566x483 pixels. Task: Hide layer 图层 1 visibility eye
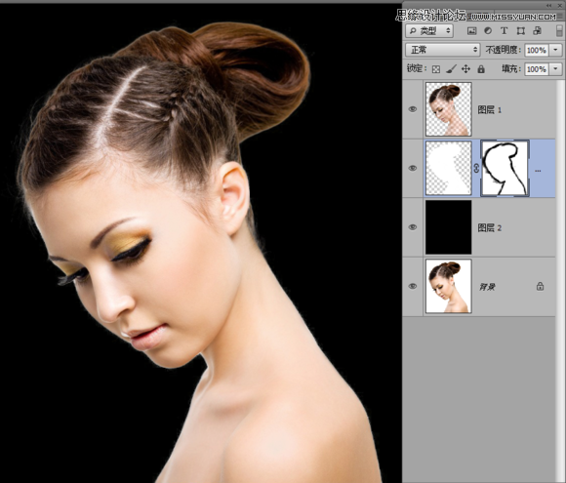(x=413, y=109)
